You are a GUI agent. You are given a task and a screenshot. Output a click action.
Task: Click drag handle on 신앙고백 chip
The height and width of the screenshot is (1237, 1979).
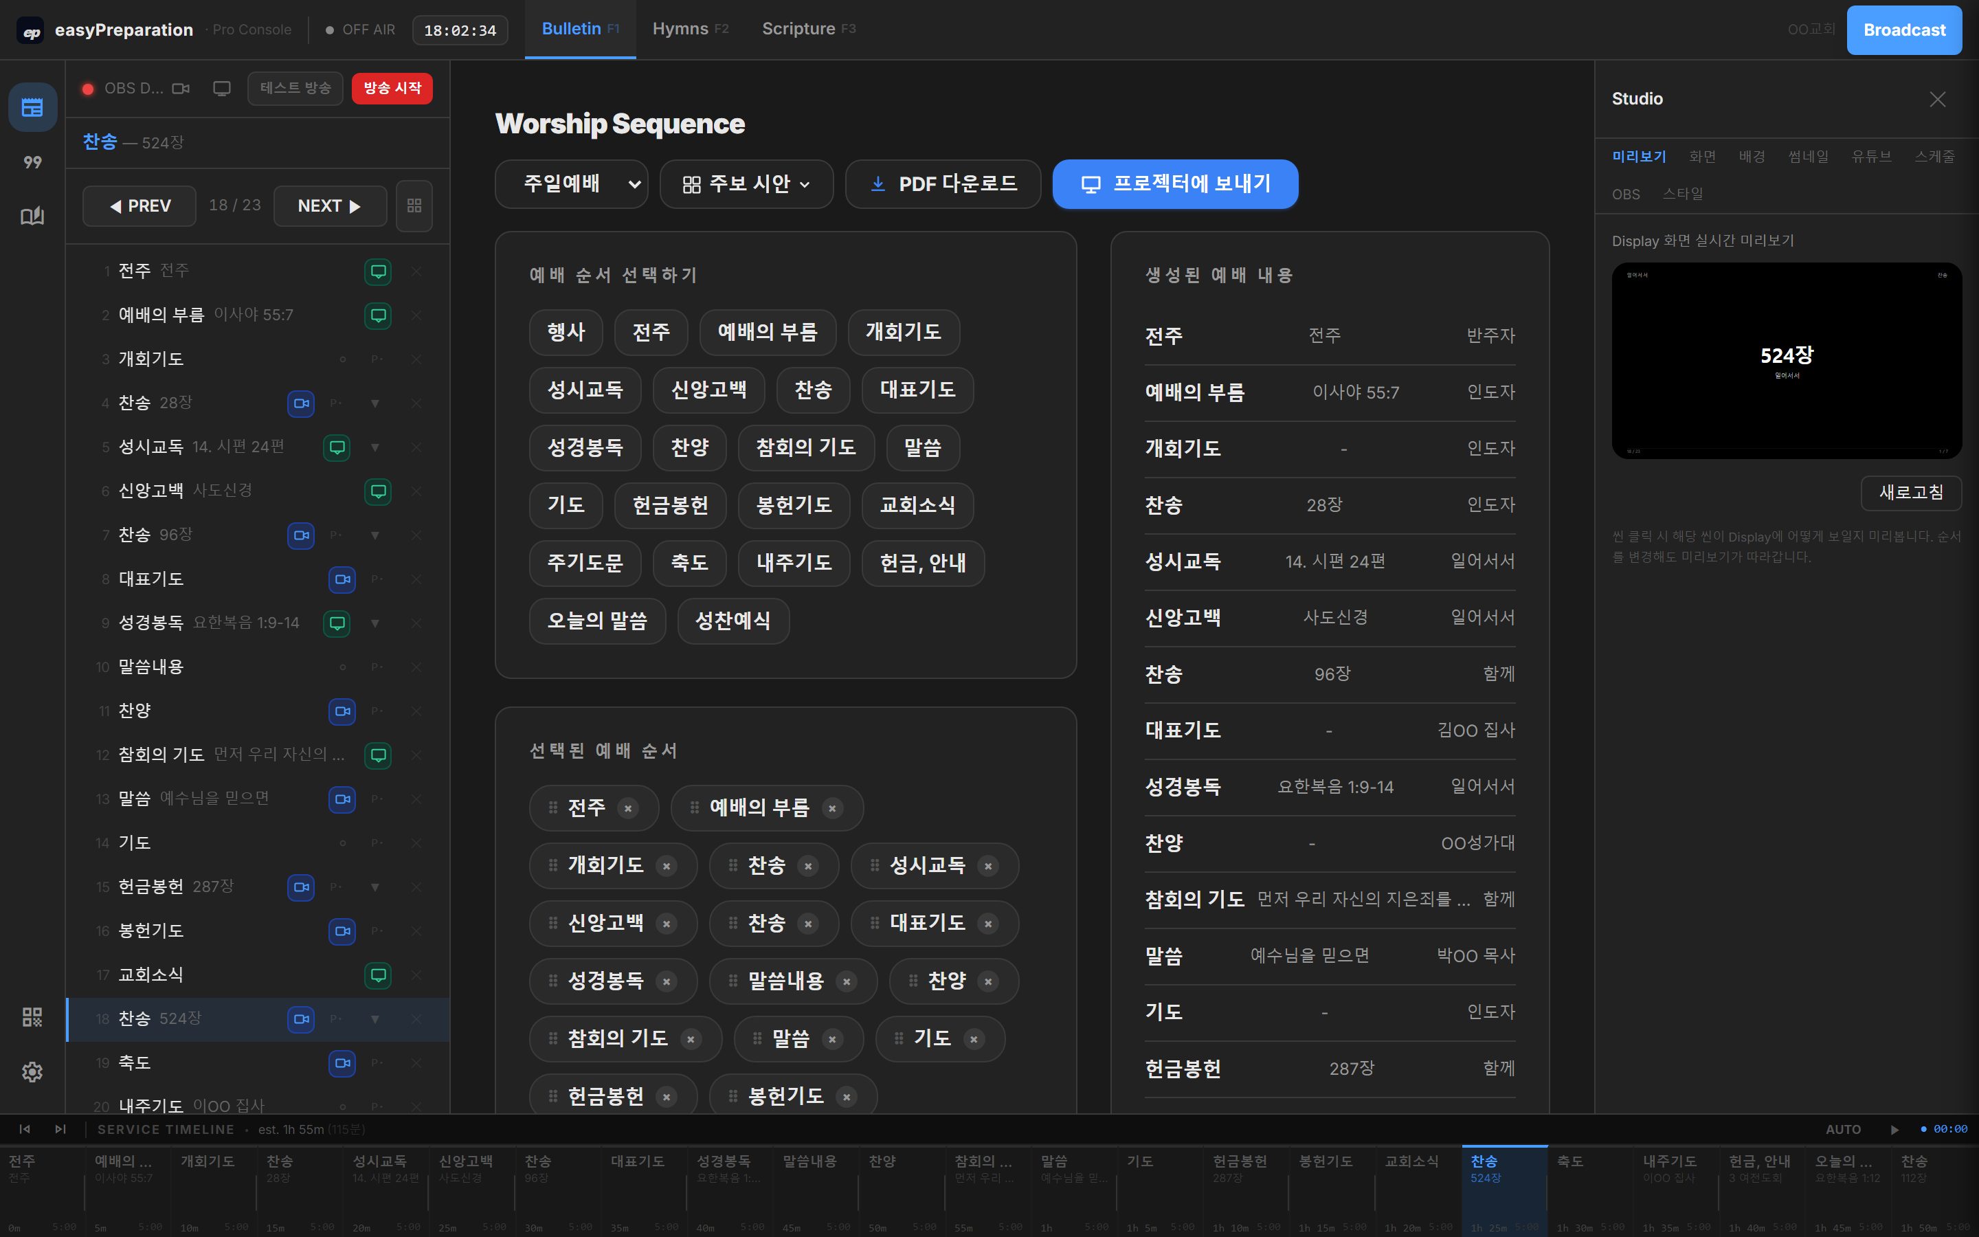point(552,923)
